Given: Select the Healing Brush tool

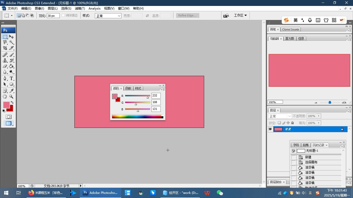Looking at the screenshot, I should pos(5,55).
